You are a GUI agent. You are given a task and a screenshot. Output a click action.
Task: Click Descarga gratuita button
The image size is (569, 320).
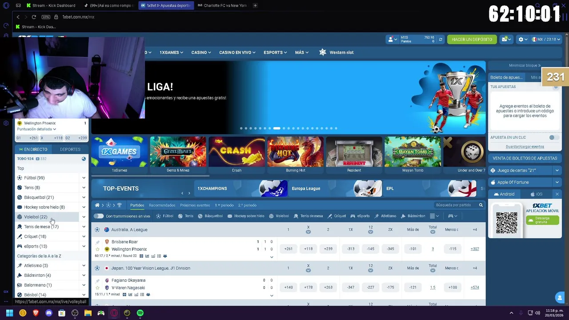pyautogui.click(x=542, y=220)
